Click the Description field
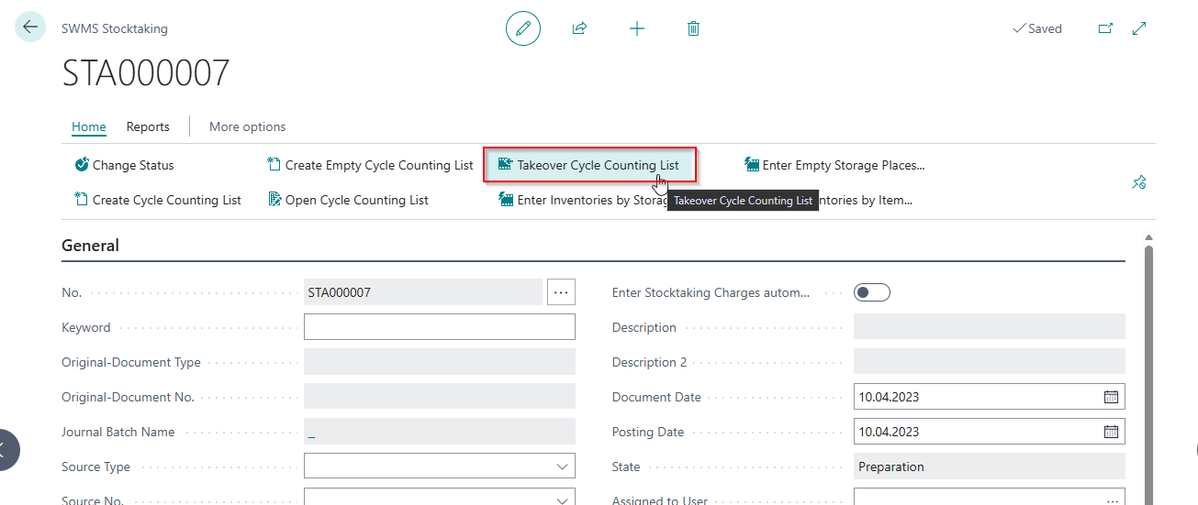 pos(990,327)
